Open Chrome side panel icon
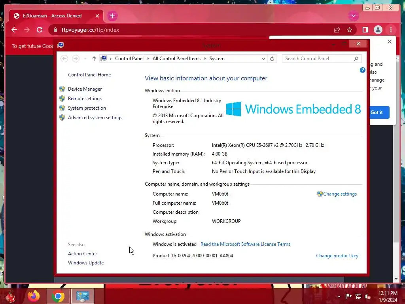The image size is (405, 304). 365,30
